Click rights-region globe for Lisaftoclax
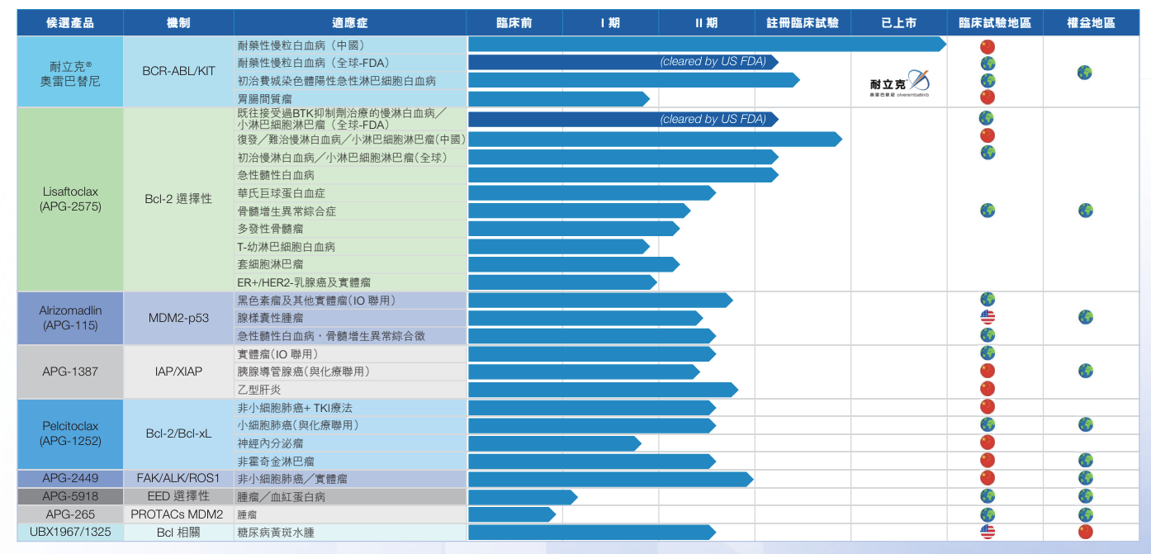This screenshot has height=554, width=1151. click(1085, 211)
